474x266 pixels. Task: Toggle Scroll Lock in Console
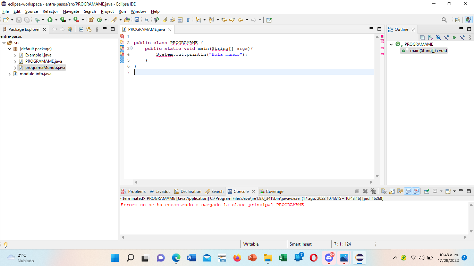392,191
